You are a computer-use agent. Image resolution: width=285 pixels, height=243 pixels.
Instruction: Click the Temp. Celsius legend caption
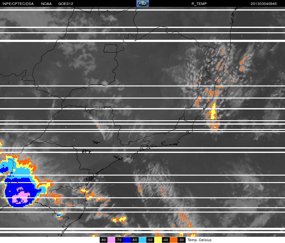pos(199,240)
